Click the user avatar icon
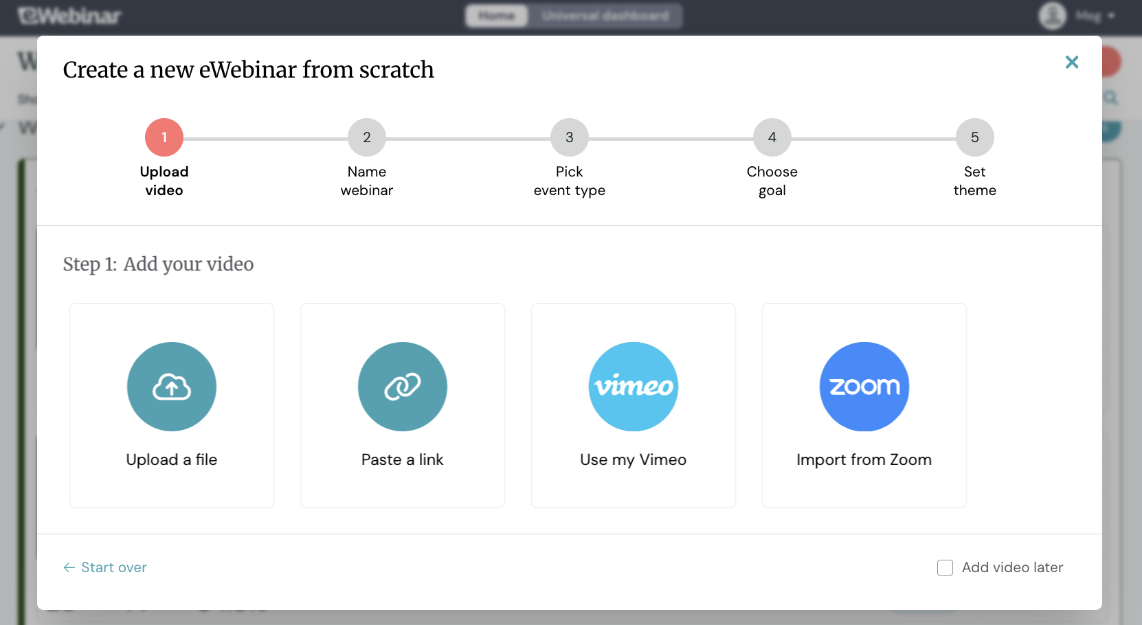This screenshot has height=625, width=1142. 1051,16
